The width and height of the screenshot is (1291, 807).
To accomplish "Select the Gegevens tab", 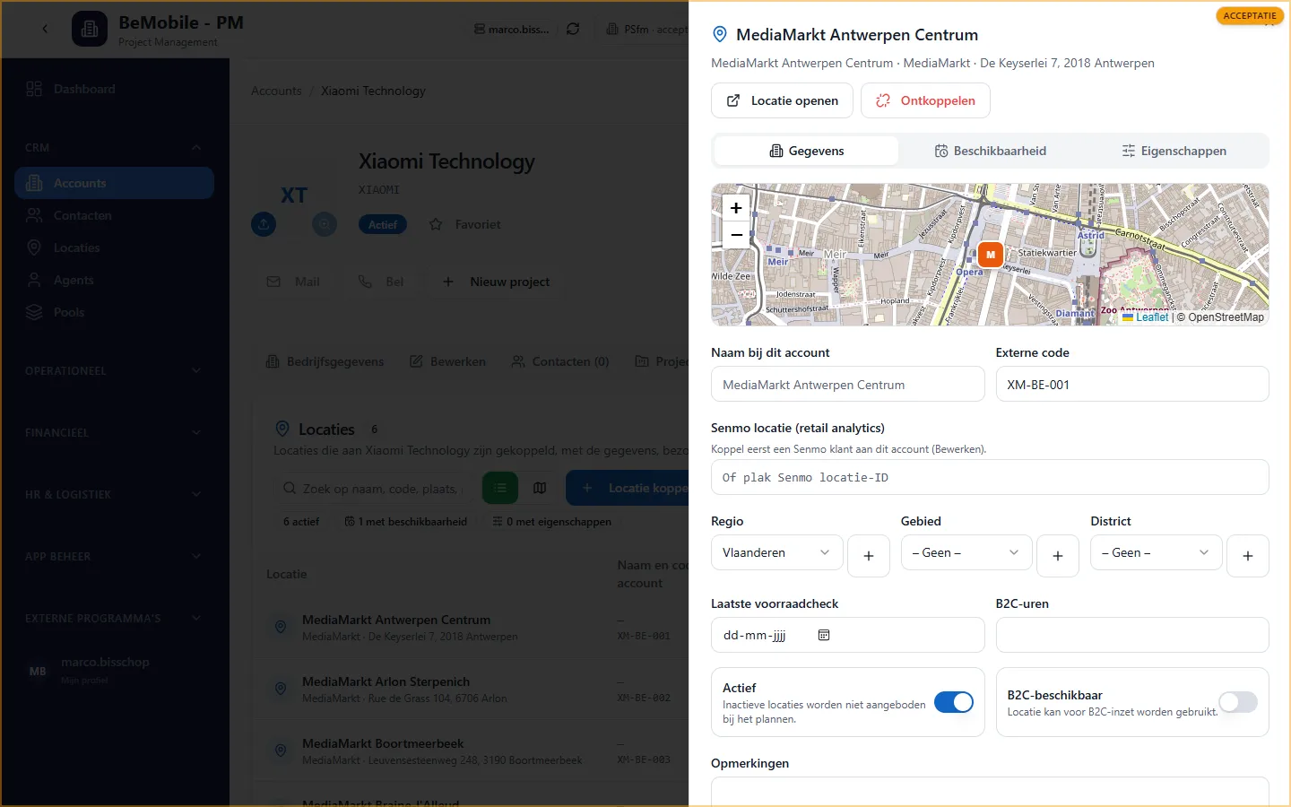I will point(806,151).
